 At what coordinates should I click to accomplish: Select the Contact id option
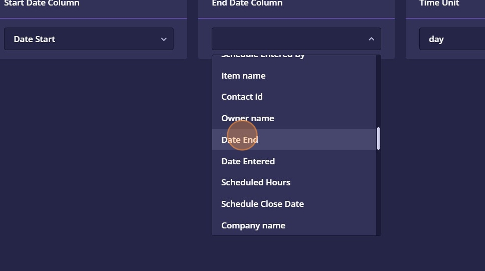pos(242,97)
